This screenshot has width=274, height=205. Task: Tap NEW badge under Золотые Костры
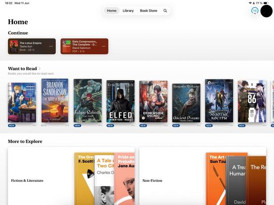[x=209, y=125]
